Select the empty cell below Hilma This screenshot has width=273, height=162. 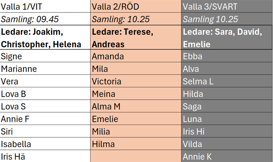coord(136,156)
